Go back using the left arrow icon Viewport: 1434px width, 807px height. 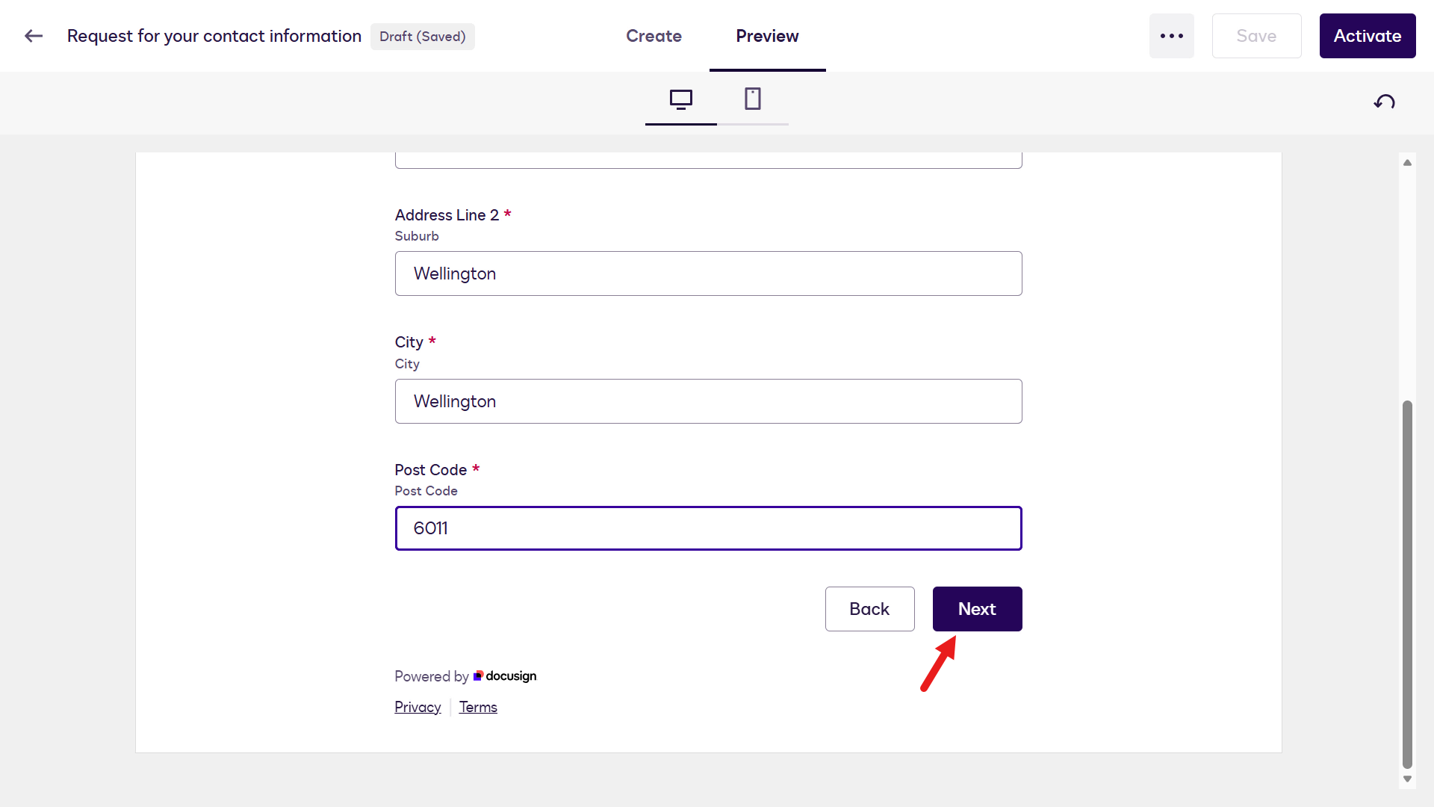click(x=34, y=36)
